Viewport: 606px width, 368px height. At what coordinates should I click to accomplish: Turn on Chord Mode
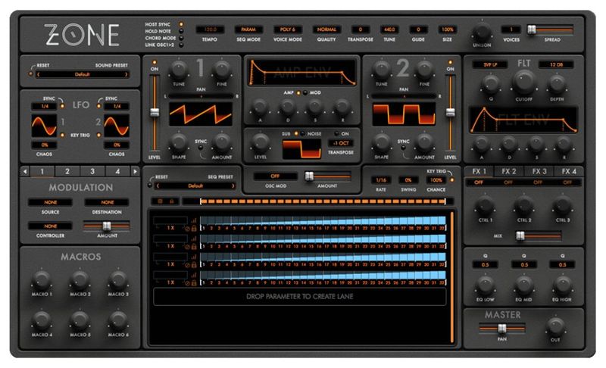coord(181,38)
